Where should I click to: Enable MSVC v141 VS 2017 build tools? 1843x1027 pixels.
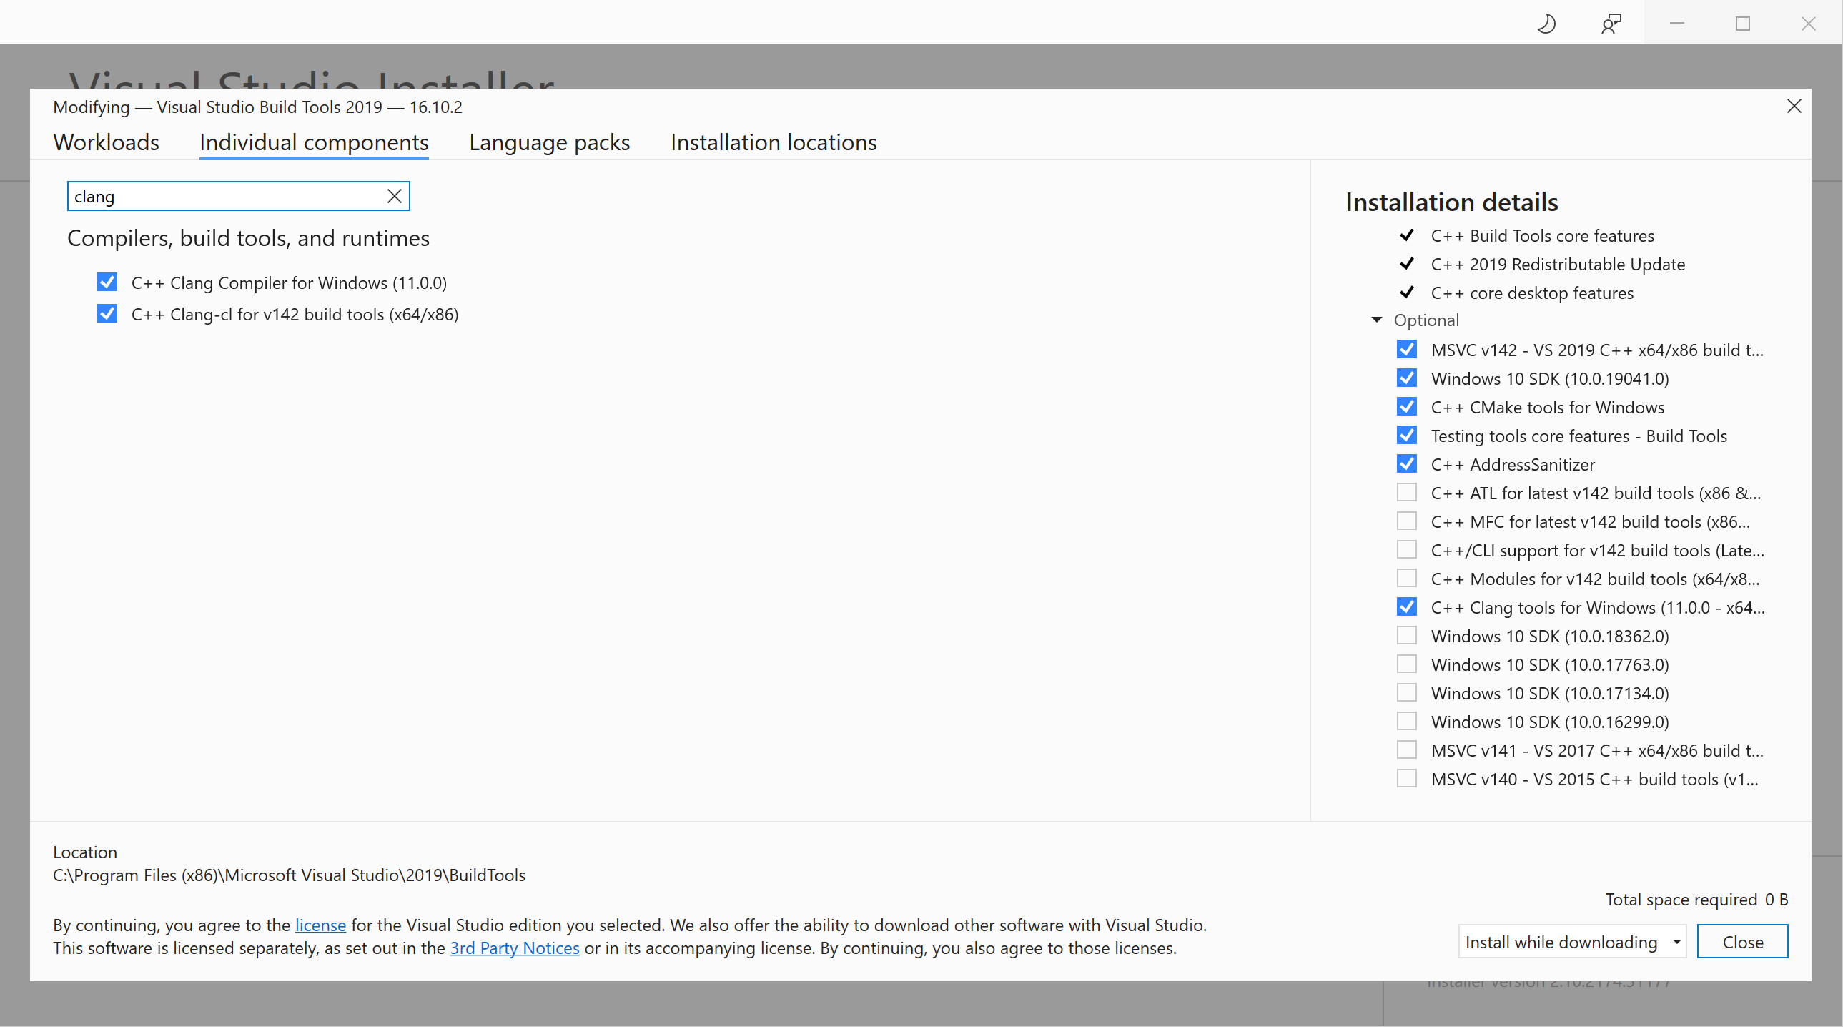point(1407,750)
